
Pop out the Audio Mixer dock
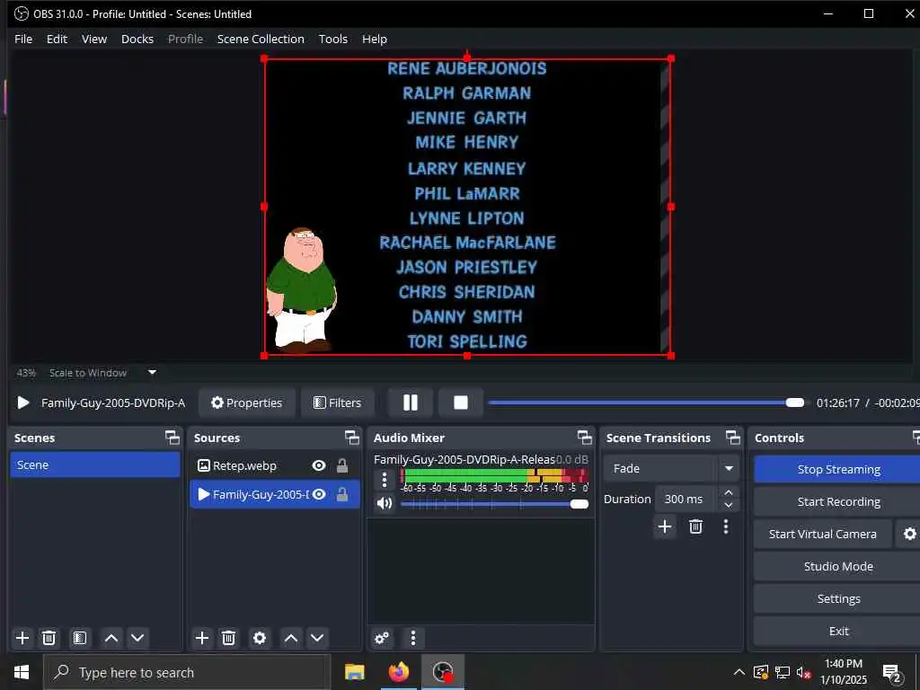pos(584,438)
